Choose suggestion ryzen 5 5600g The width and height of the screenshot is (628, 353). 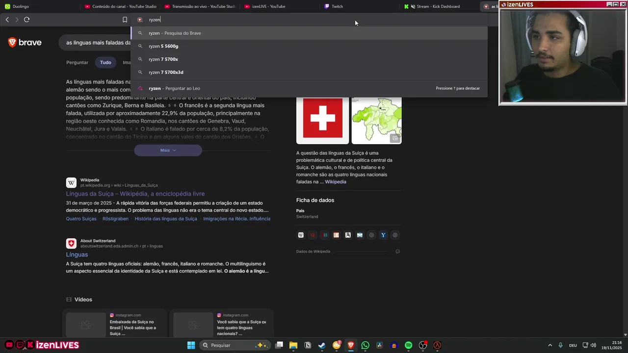tap(309, 46)
